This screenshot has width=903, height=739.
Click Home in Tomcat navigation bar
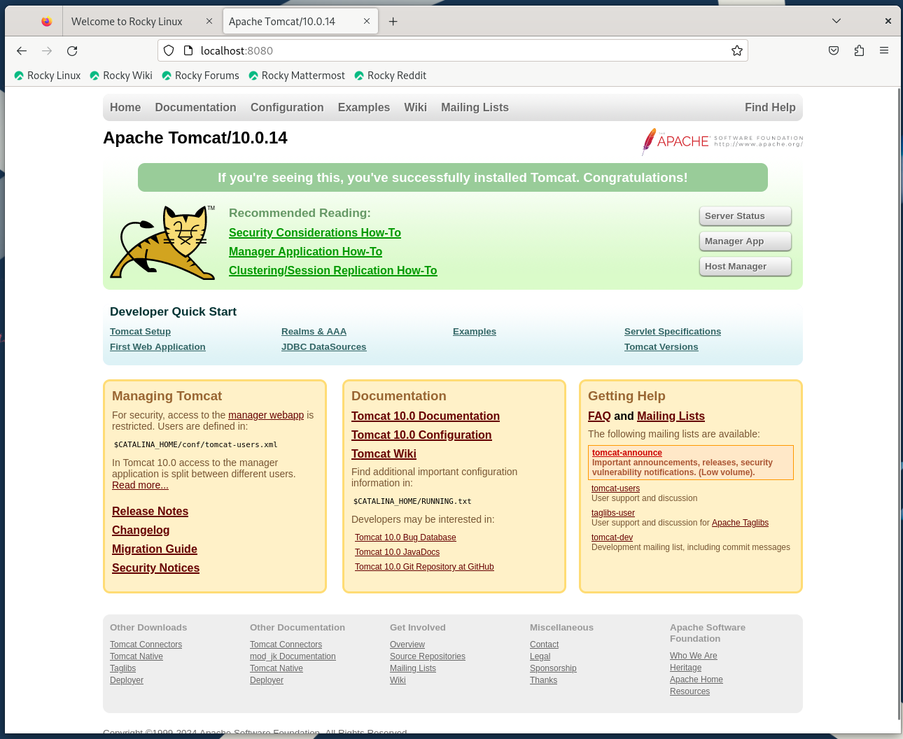[125, 107]
